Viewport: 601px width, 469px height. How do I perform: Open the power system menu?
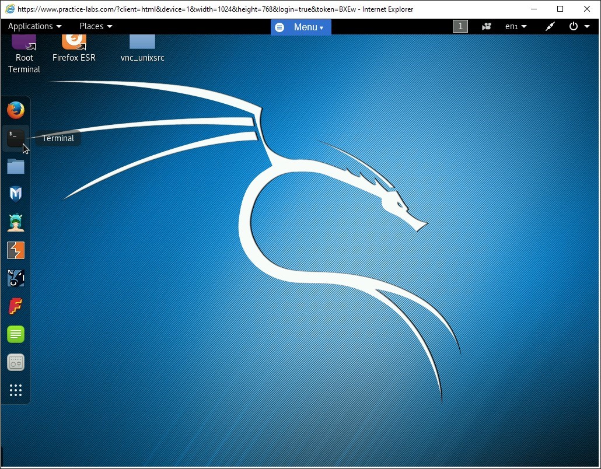coord(579,26)
